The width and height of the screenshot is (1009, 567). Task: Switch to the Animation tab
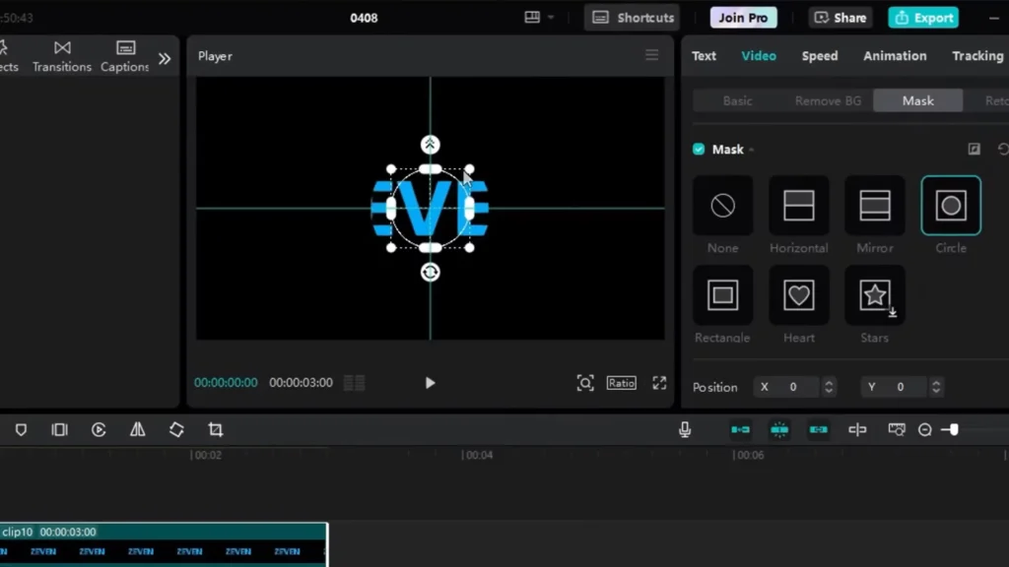click(x=895, y=56)
